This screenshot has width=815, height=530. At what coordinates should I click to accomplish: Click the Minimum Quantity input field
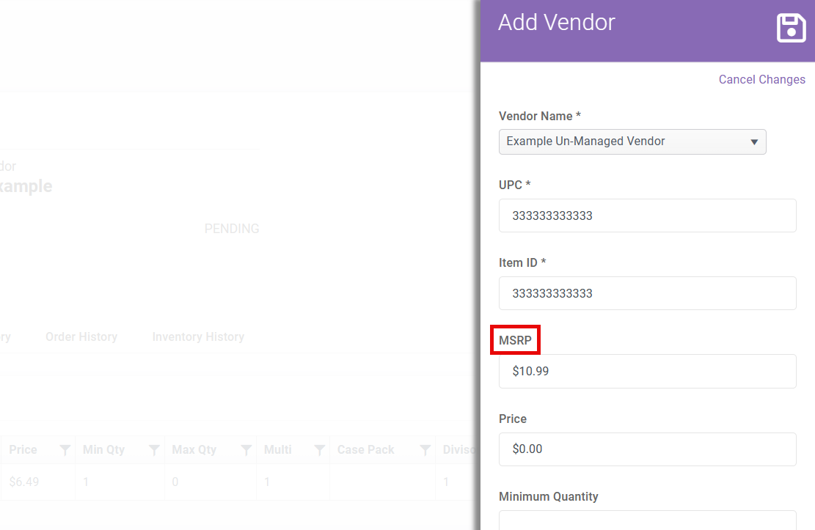(647, 520)
